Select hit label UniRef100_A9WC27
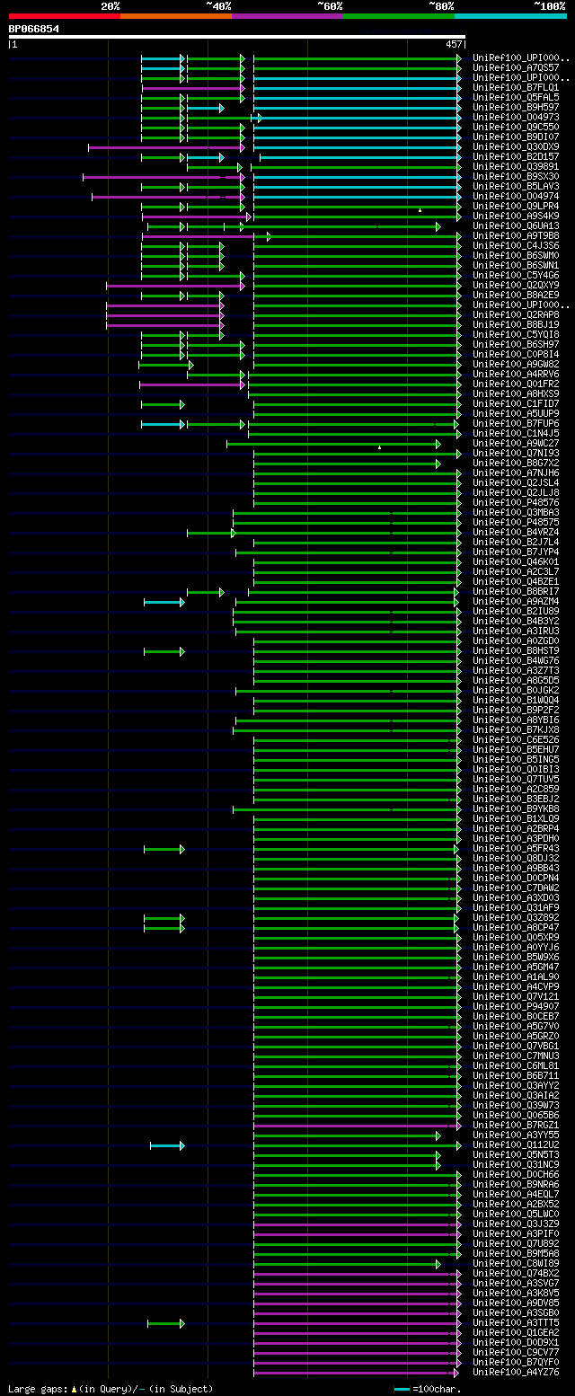575x1396 pixels. point(516,443)
